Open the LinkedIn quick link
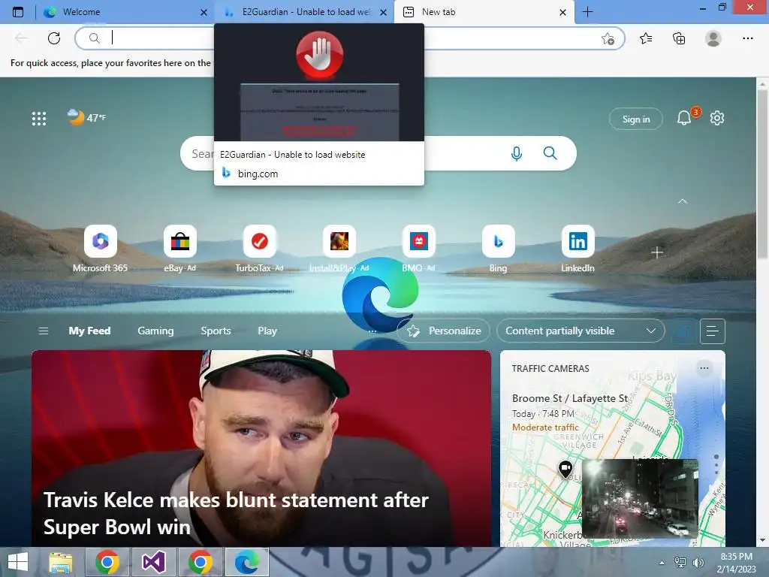 point(578,248)
